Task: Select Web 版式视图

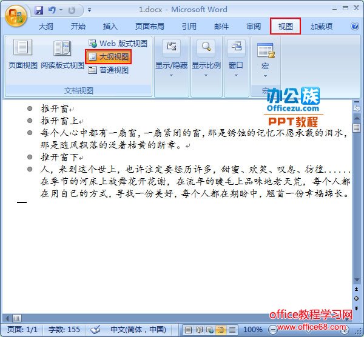Action: pos(118,44)
